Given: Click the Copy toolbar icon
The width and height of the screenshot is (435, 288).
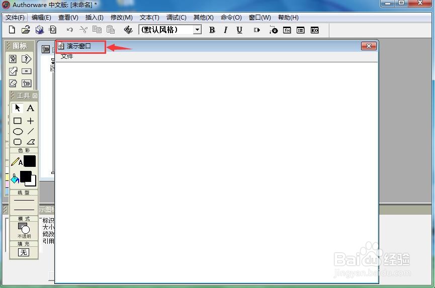Looking at the screenshot, I should 97,29.
